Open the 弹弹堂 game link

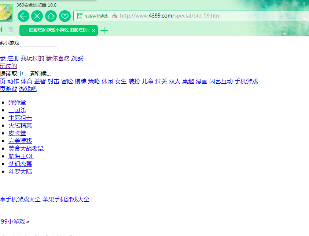[17, 102]
